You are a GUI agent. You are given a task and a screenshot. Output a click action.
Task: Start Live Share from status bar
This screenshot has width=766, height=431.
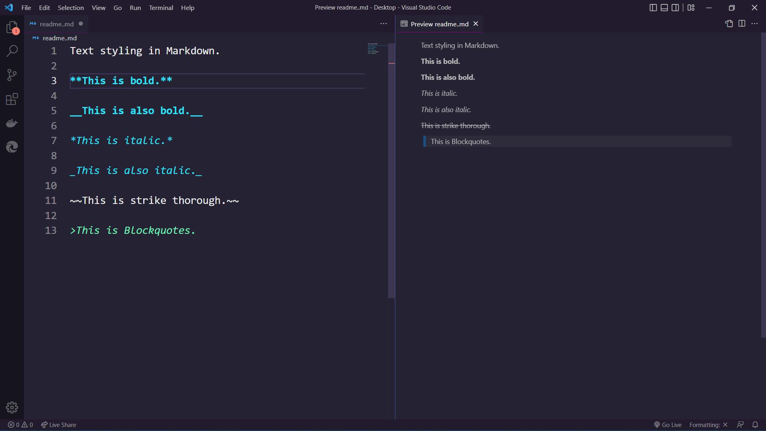59,425
